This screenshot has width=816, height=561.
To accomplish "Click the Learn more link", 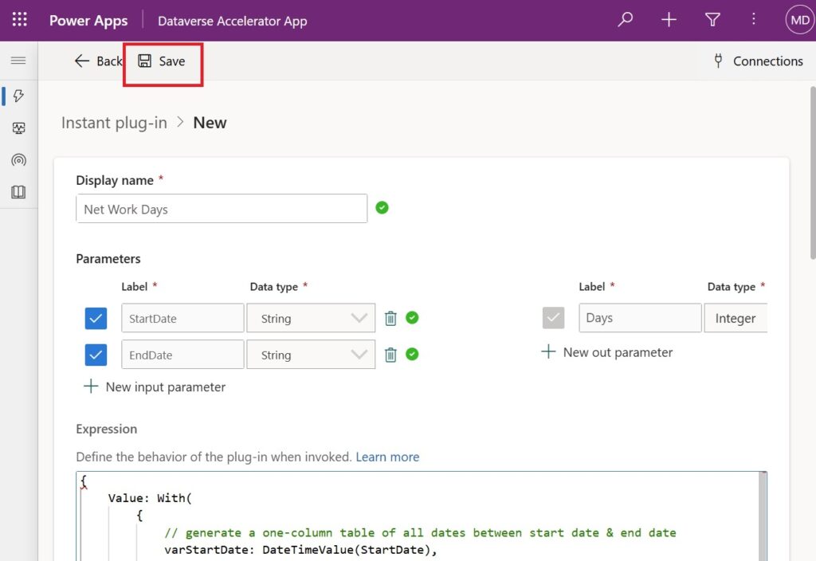I will point(387,457).
